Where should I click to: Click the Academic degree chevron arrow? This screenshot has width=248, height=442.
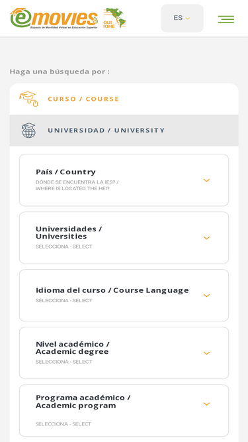pyautogui.click(x=206, y=353)
